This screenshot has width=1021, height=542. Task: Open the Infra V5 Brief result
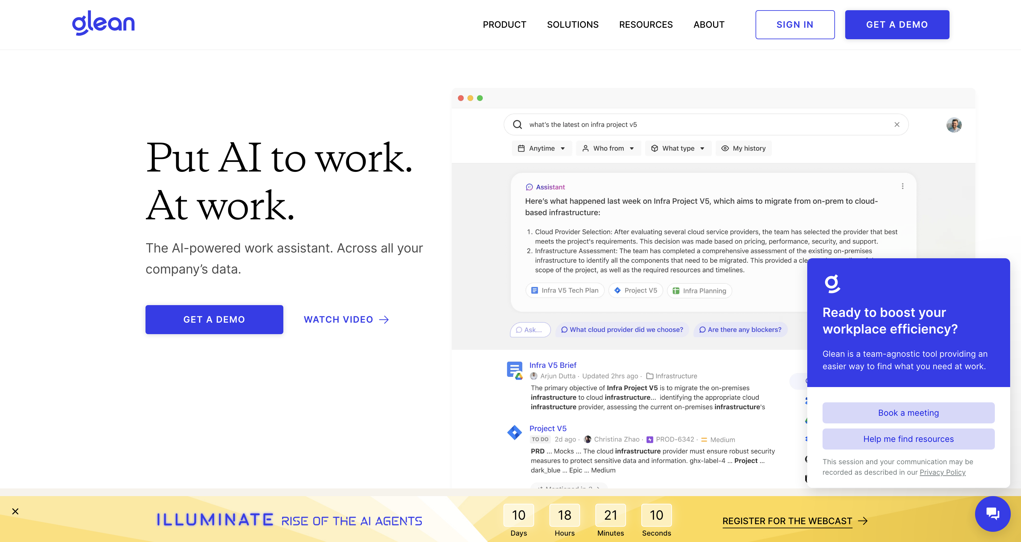(553, 365)
